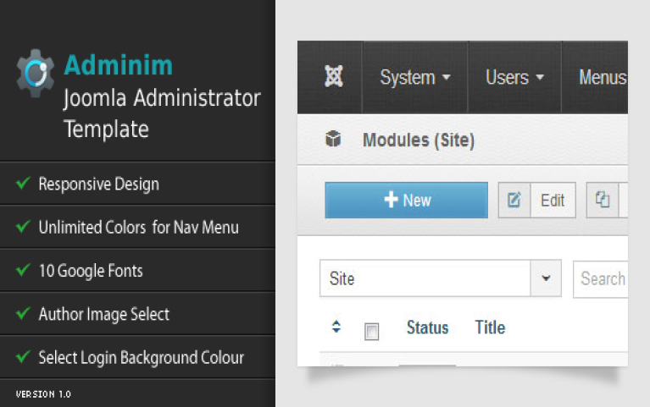Click the 'Responsive Design' feature text
This screenshot has width=650, height=407.
[98, 184]
